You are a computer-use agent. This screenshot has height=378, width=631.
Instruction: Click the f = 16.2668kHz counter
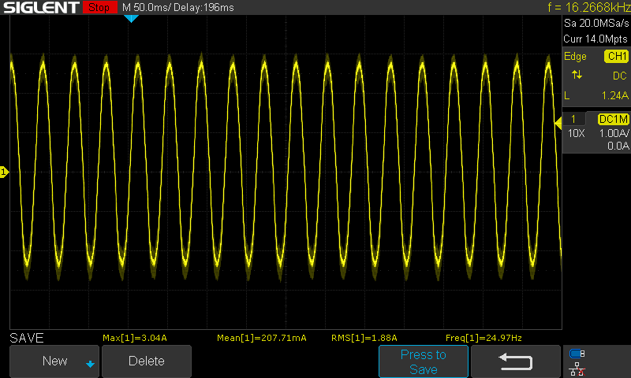click(x=588, y=7)
